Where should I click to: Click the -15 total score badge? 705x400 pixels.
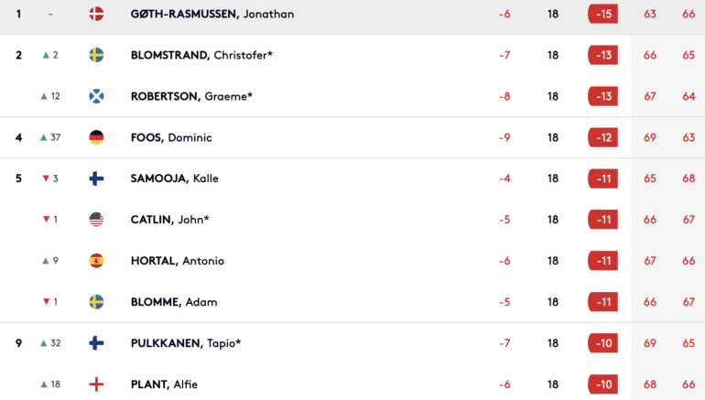[603, 14]
